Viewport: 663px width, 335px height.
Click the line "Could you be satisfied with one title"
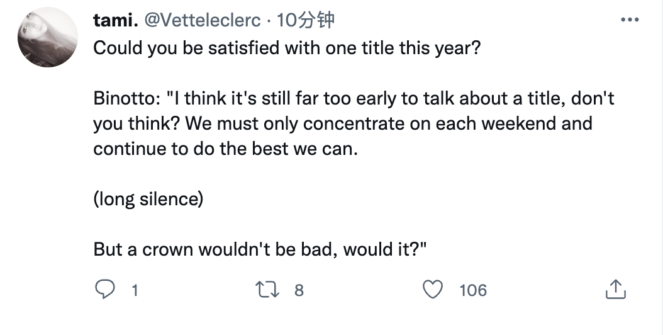click(252, 48)
